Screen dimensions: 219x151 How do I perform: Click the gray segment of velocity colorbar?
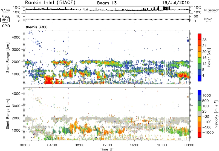tap(200, 114)
